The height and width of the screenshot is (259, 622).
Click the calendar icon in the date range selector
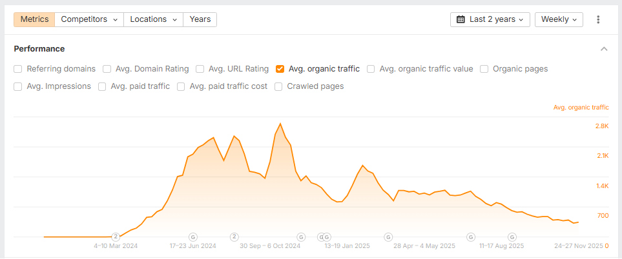461,19
